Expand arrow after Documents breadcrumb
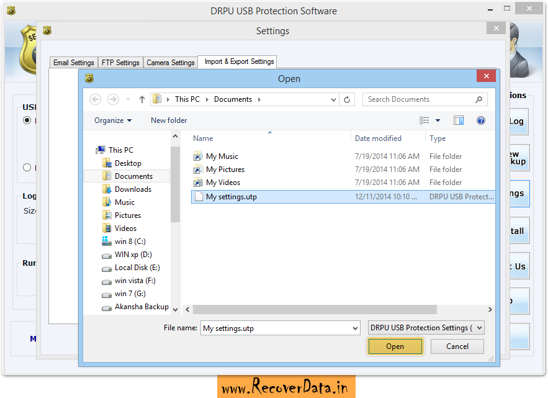Viewport: 548px width, 398px height. coord(259,100)
